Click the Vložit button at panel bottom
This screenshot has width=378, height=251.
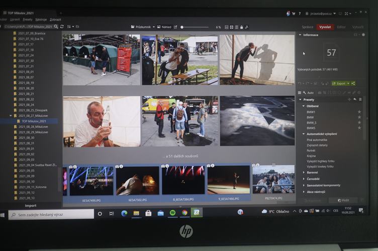[x=343, y=200]
